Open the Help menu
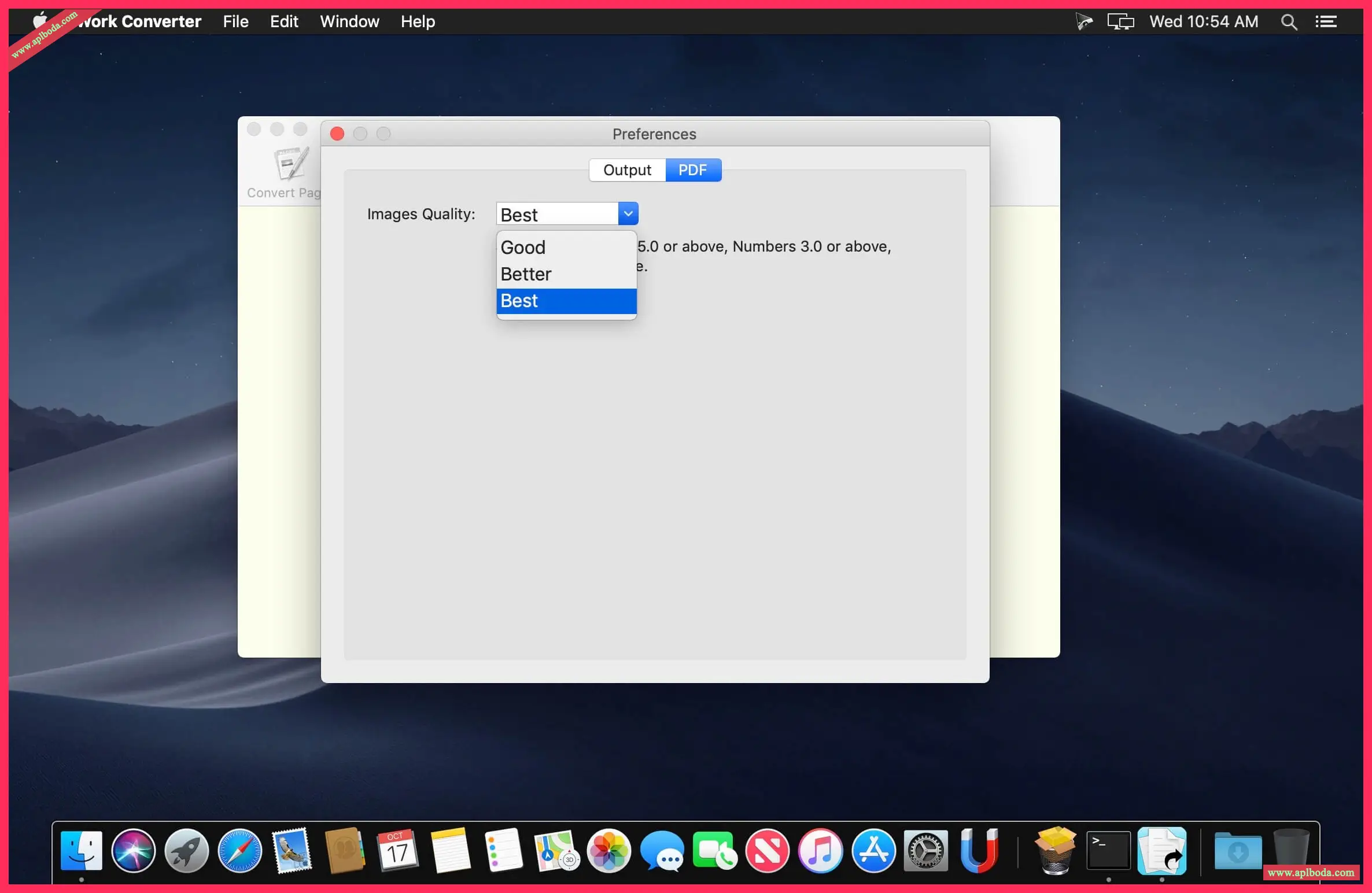The image size is (1372, 893). coord(417,22)
